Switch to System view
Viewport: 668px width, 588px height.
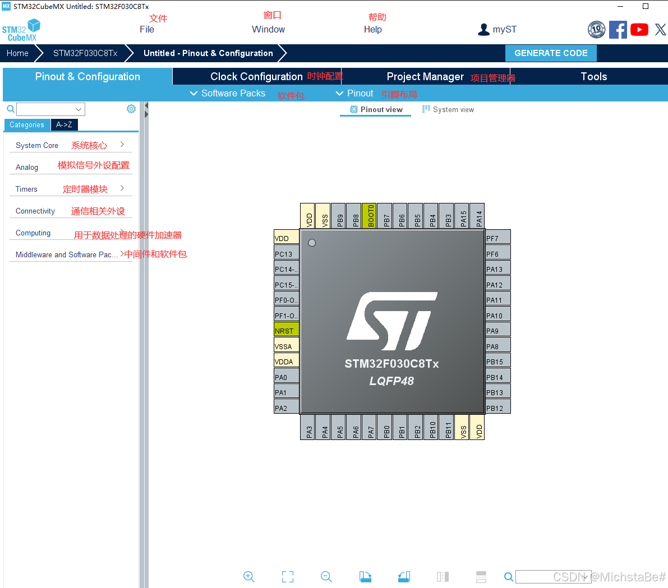pos(448,109)
